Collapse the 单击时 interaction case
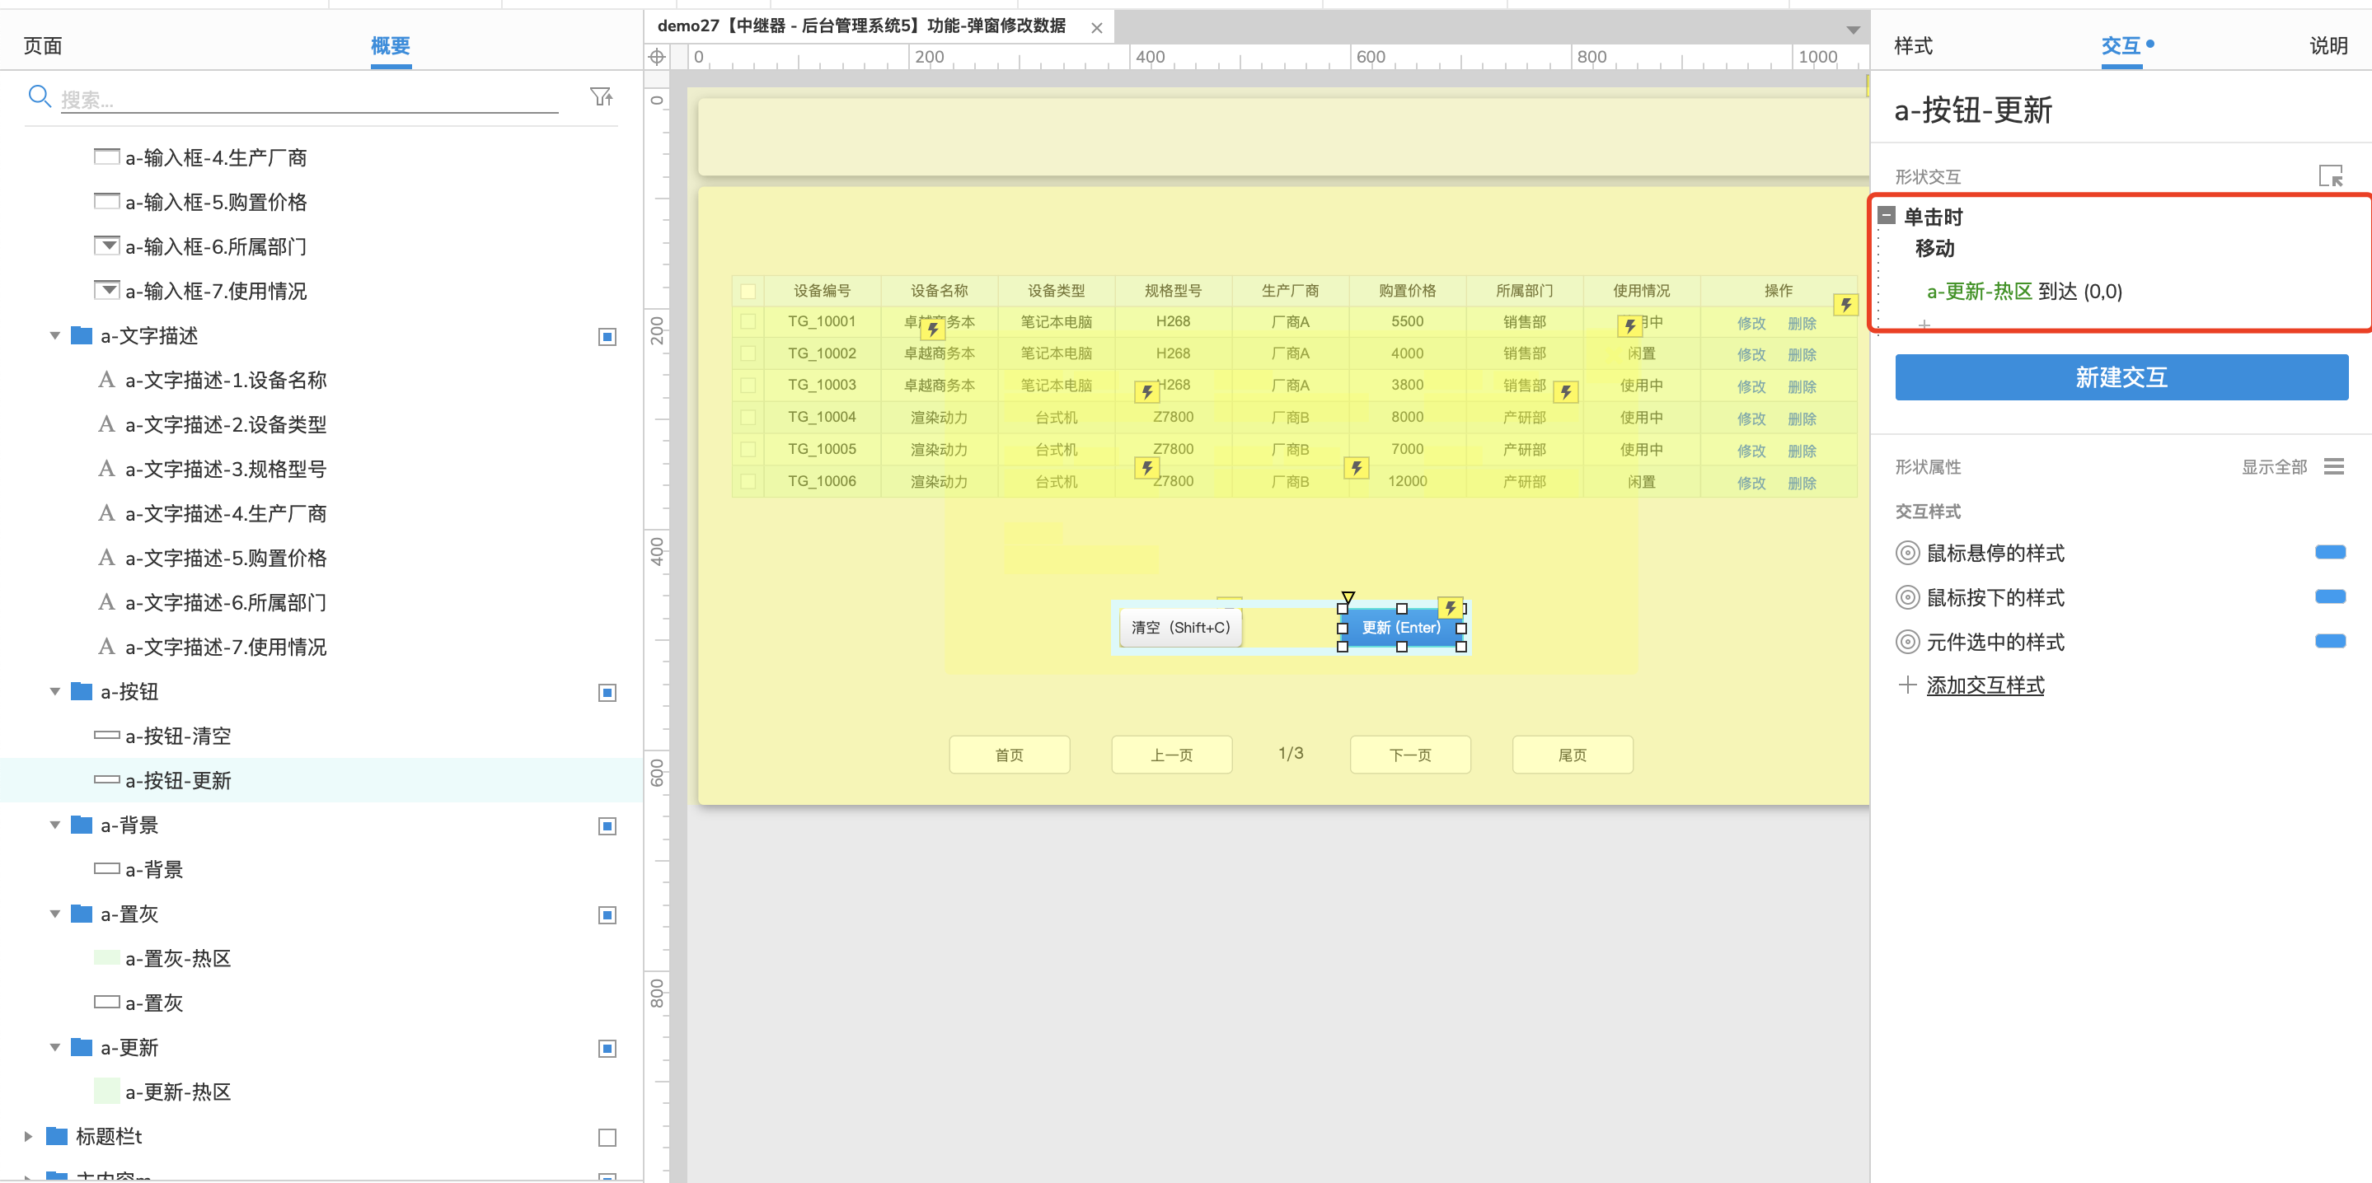2372x1183 pixels. click(1887, 215)
